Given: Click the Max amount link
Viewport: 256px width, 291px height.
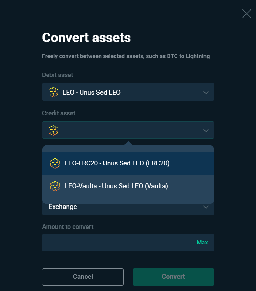Looking at the screenshot, I should pyautogui.click(x=202, y=242).
